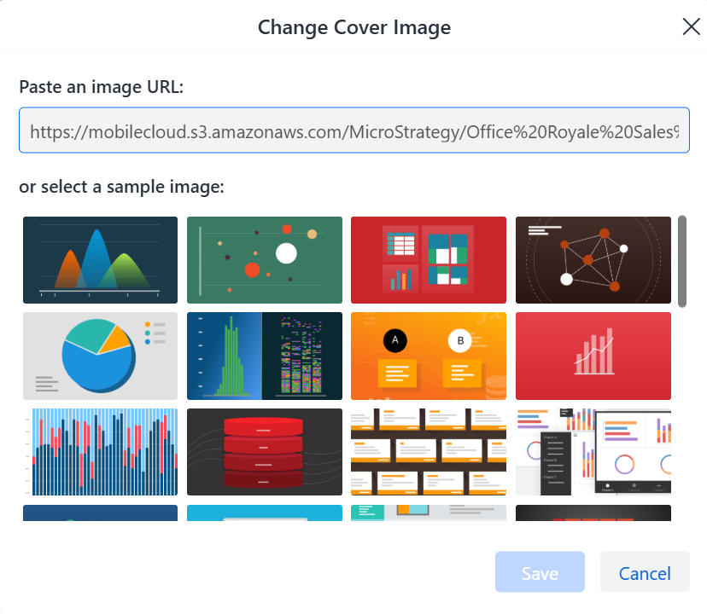Select the red dashboard grid sample image
The height and width of the screenshot is (614, 707).
429,260
